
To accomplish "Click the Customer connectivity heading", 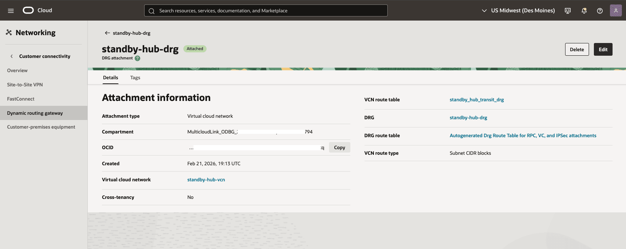I will coord(45,56).
